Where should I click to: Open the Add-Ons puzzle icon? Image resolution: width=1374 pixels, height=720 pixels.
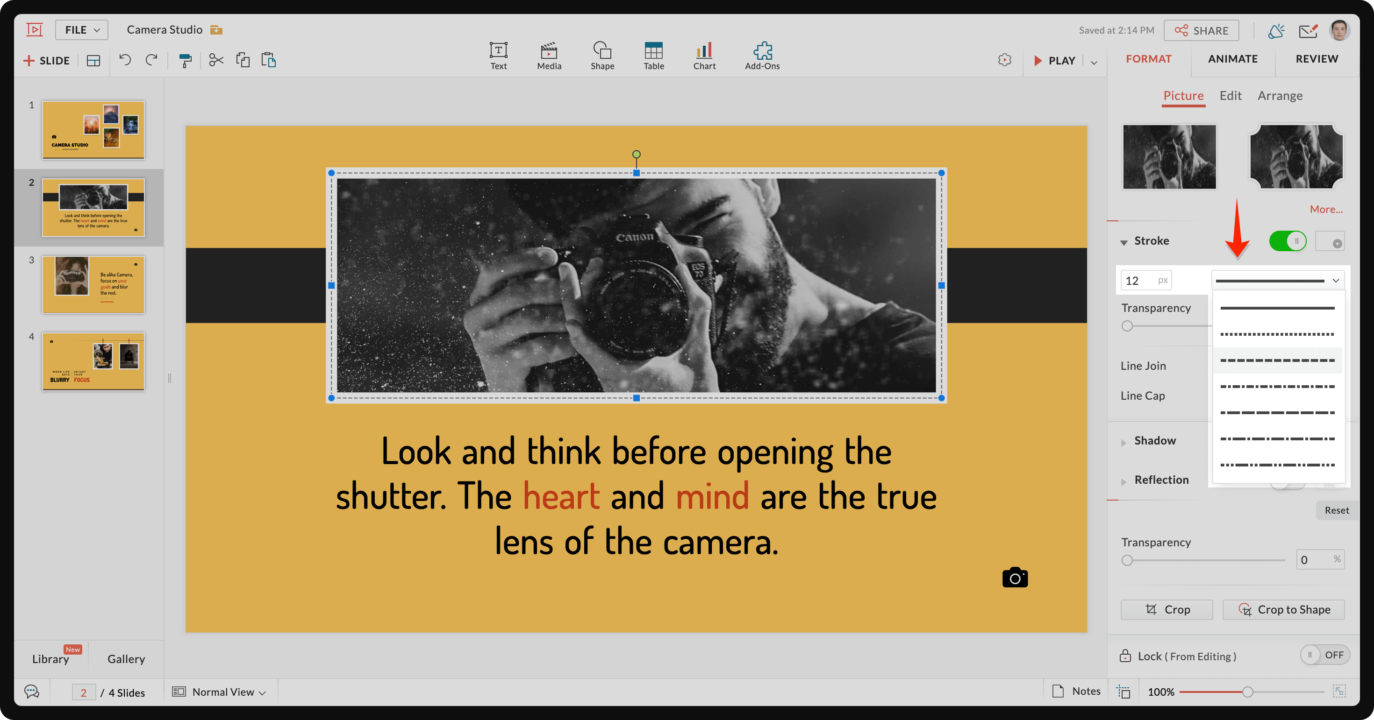[762, 56]
